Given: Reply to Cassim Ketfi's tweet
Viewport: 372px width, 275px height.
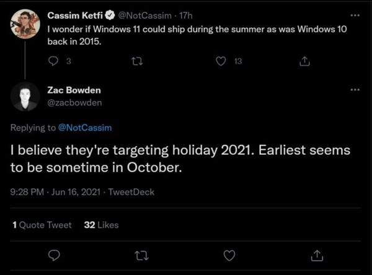Looking at the screenshot, I should point(53,61).
